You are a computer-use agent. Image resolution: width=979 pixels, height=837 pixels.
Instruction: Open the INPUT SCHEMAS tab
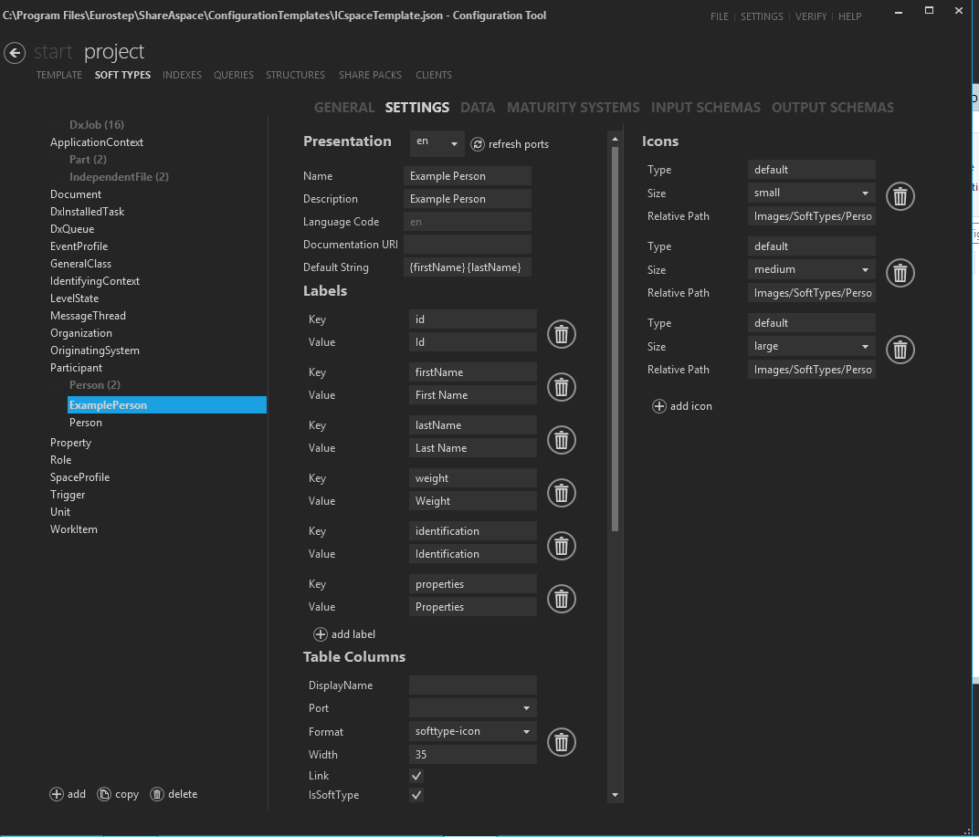(x=706, y=108)
